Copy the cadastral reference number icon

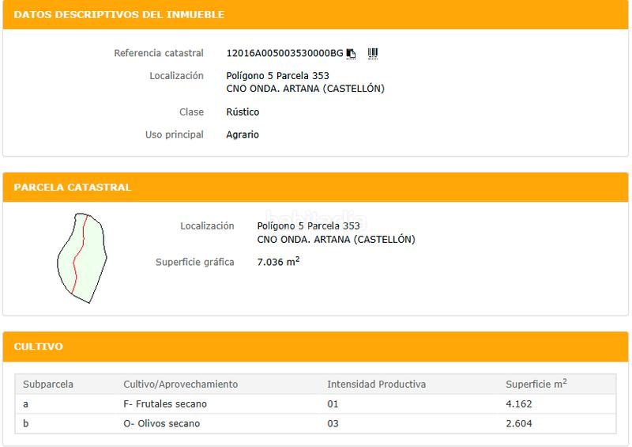pos(352,54)
